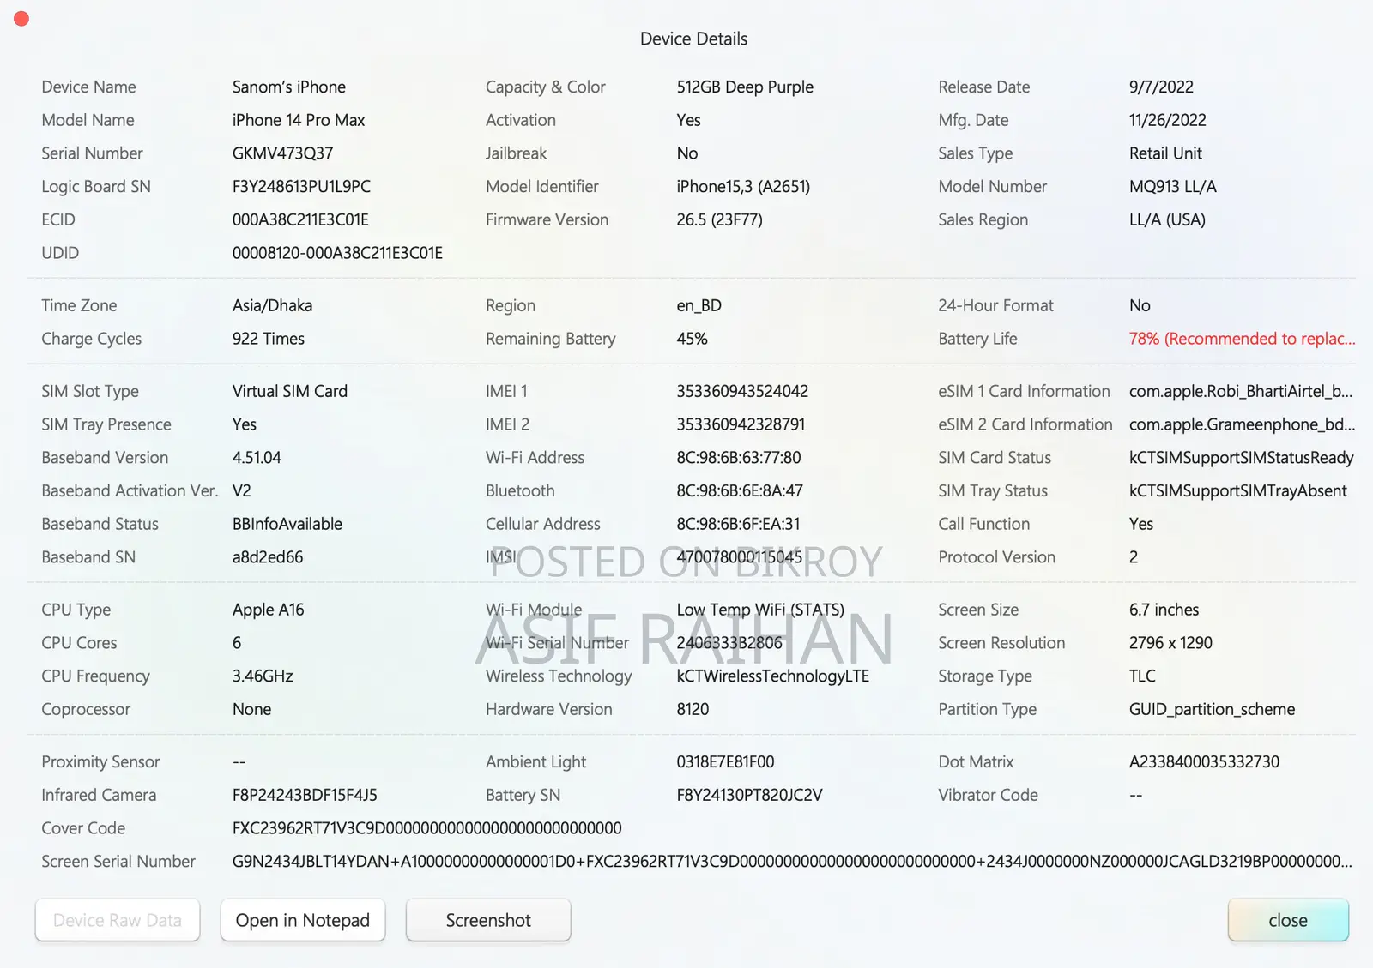Select firmware version "26.5 (23F77)"

[x=719, y=219]
